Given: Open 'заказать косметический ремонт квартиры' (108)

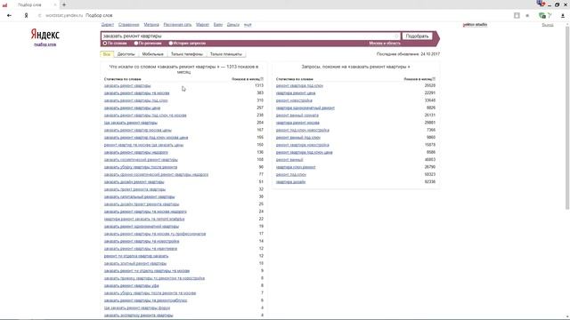Looking at the screenshot, I should (141, 160).
